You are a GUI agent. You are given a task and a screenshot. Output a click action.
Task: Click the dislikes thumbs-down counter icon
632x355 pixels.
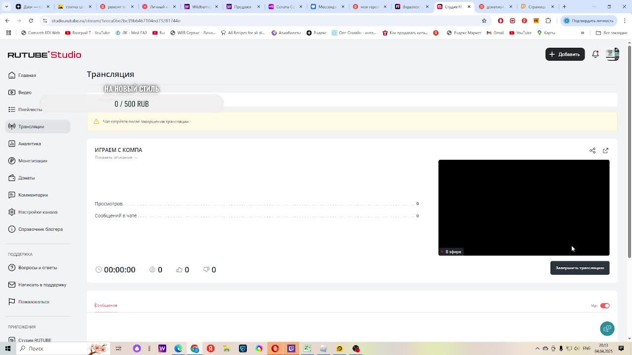click(206, 270)
